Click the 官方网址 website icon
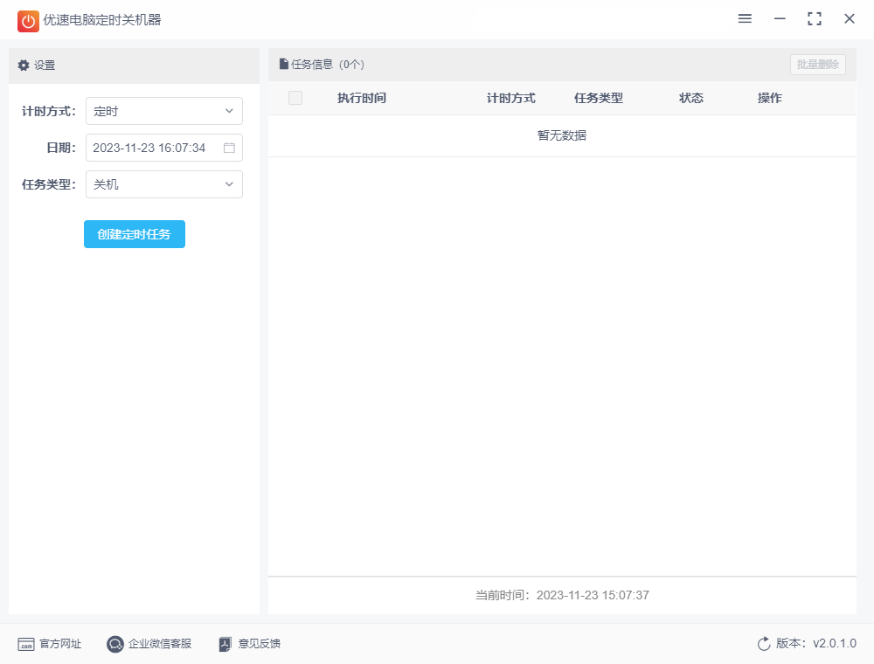The width and height of the screenshot is (874, 664). click(x=25, y=644)
